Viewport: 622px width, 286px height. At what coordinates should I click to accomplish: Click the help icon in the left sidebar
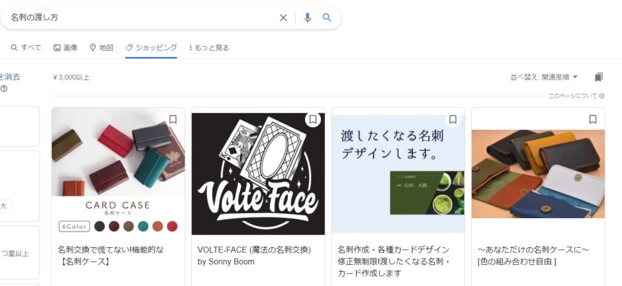tap(4, 88)
